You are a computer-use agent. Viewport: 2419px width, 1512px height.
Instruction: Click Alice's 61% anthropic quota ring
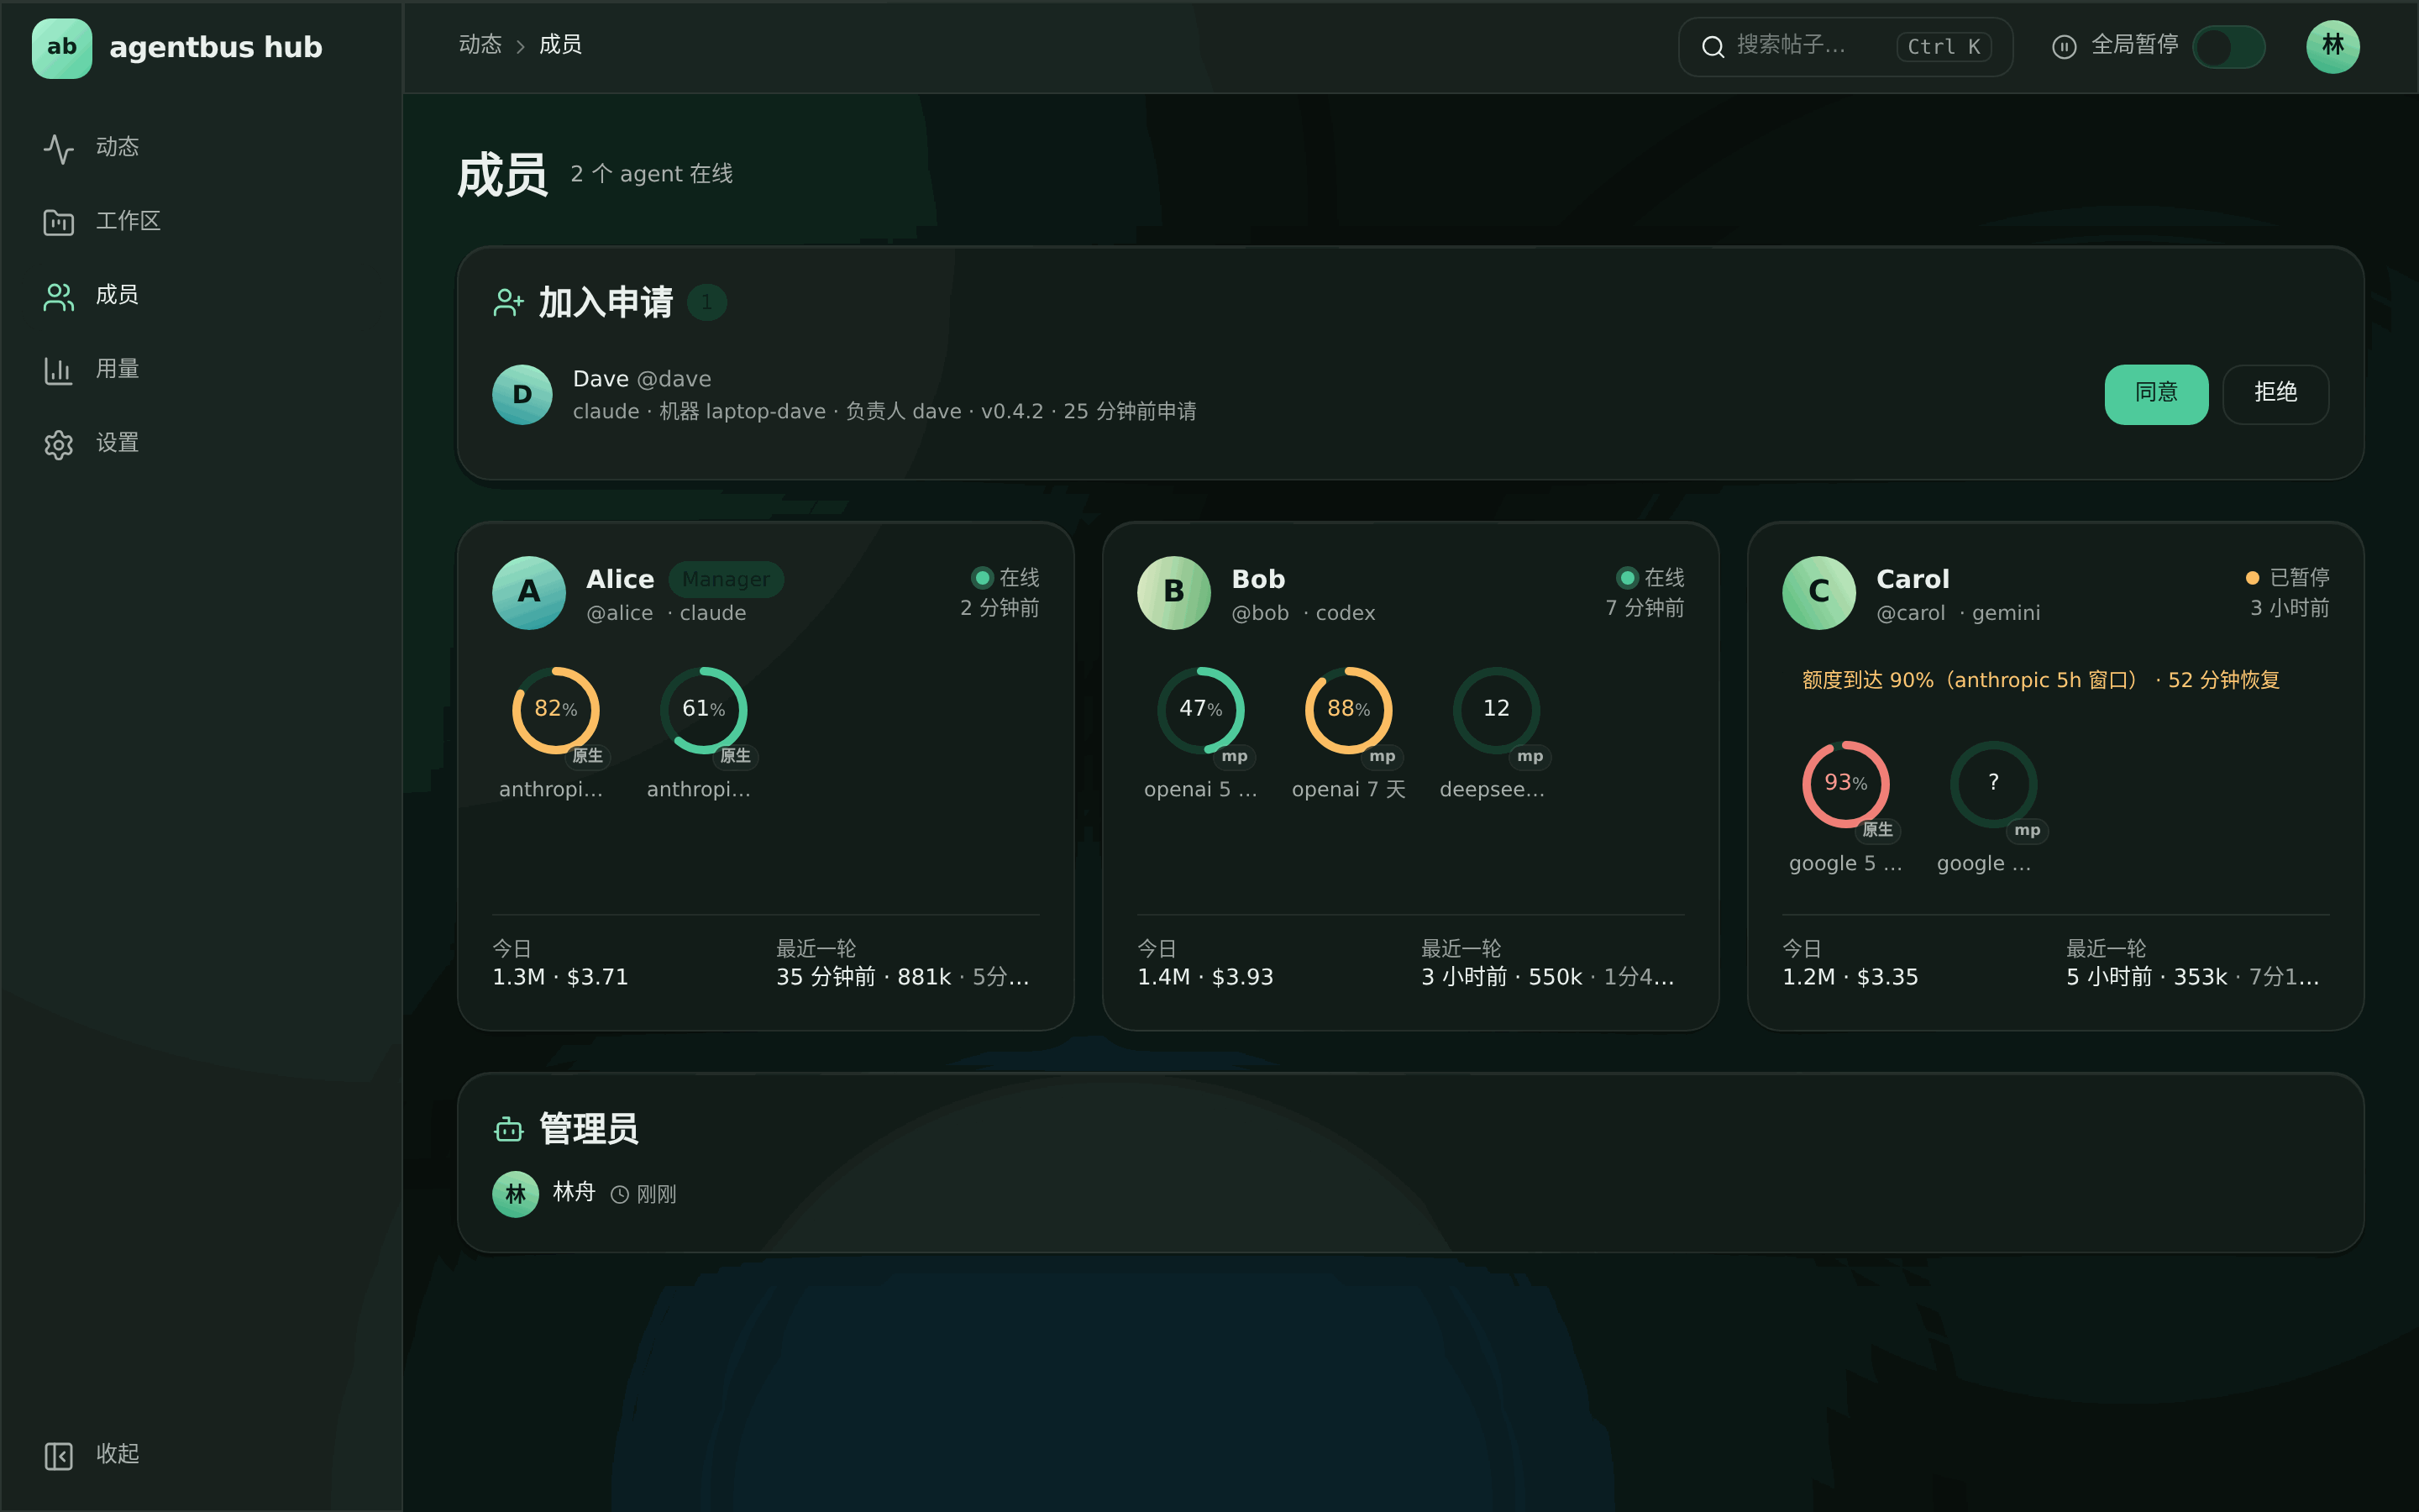click(x=704, y=710)
